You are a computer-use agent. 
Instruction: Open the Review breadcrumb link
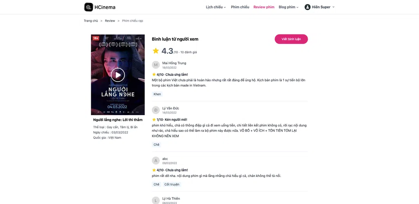(110, 20)
